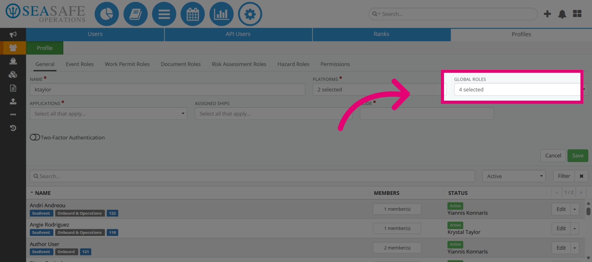
Task: Click the Code input field
Action: tap(427, 114)
